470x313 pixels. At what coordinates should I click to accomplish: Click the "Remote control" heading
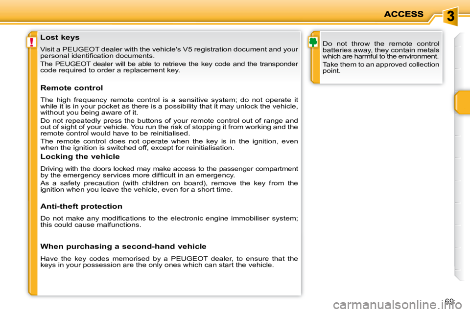pos(71,88)
